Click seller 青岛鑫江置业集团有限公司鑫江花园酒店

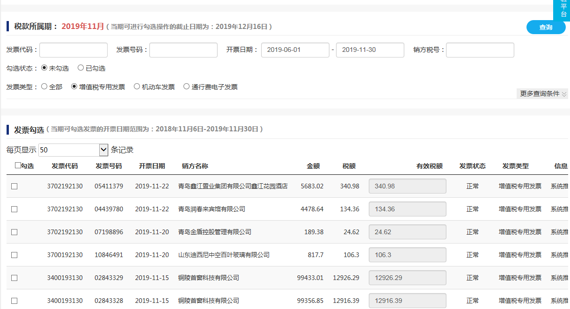click(x=233, y=186)
